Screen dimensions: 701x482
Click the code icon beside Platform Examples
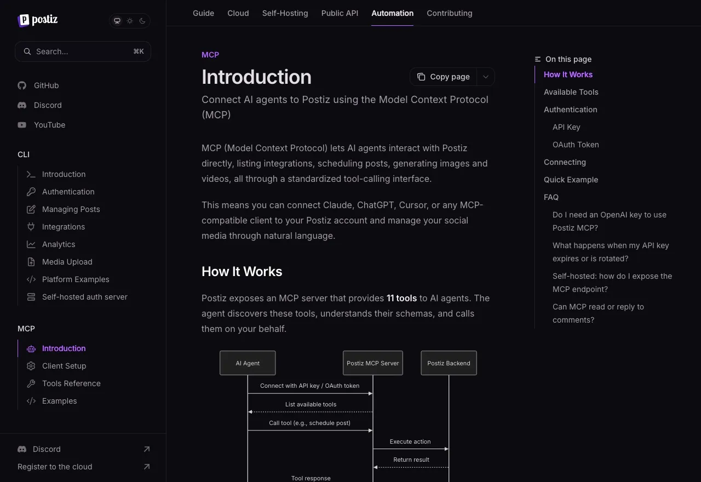tap(31, 279)
